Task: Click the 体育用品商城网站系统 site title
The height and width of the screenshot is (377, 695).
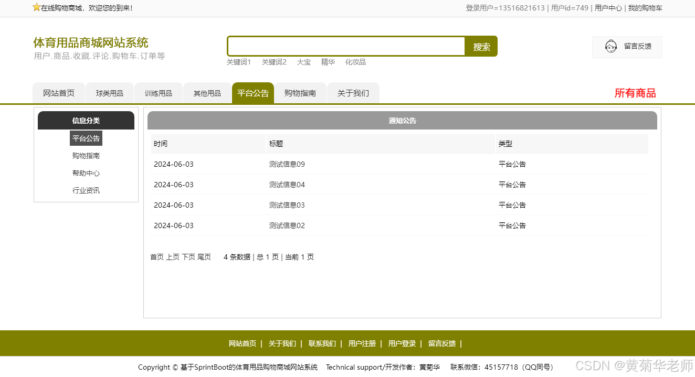Action: 91,42
